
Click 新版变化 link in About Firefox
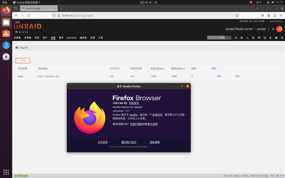pyautogui.click(x=134, y=103)
